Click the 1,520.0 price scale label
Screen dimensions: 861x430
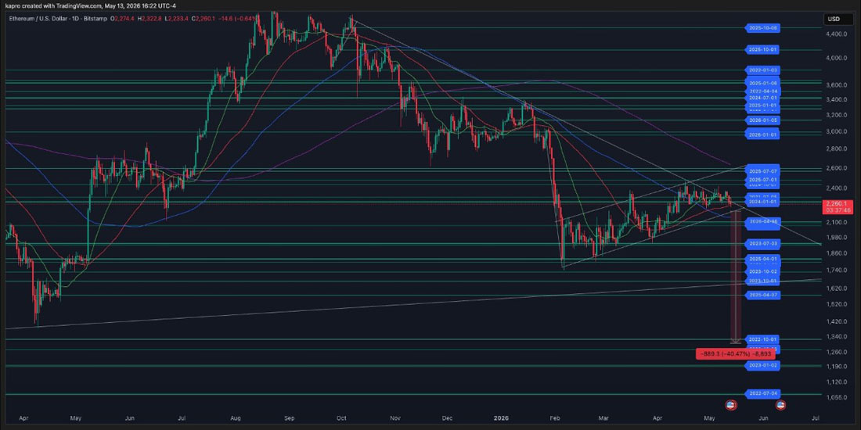(x=836, y=304)
